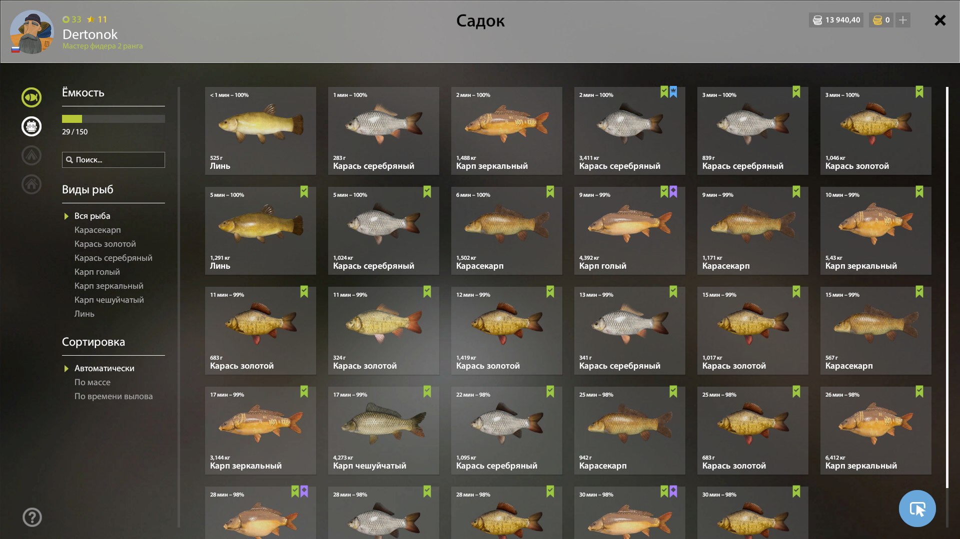Select Вся рыба filter arrow
The height and width of the screenshot is (539, 960).
(66, 216)
